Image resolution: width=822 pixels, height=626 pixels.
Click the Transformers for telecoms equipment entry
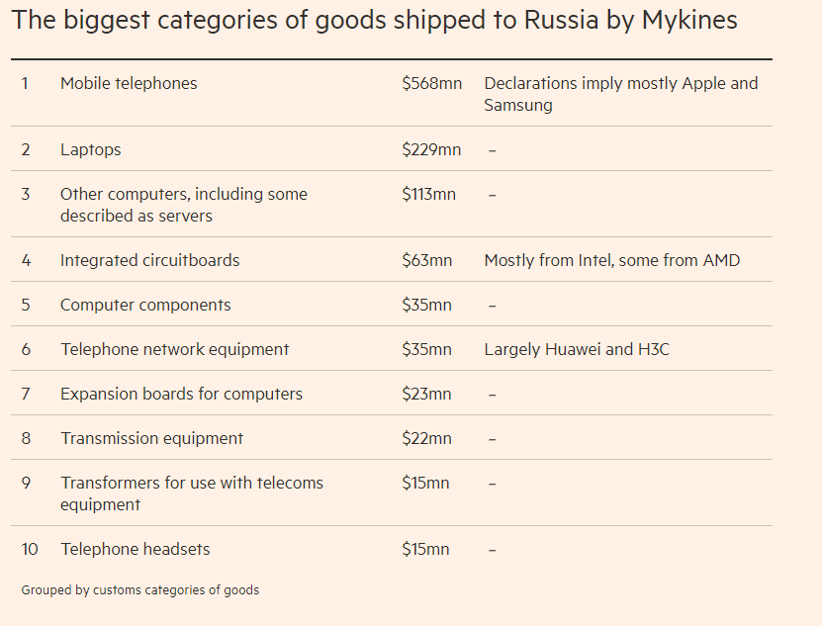pyautogui.click(x=191, y=493)
